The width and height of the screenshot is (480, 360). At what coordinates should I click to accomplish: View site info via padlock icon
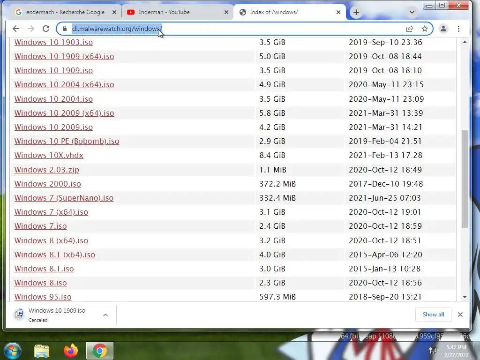point(65,29)
